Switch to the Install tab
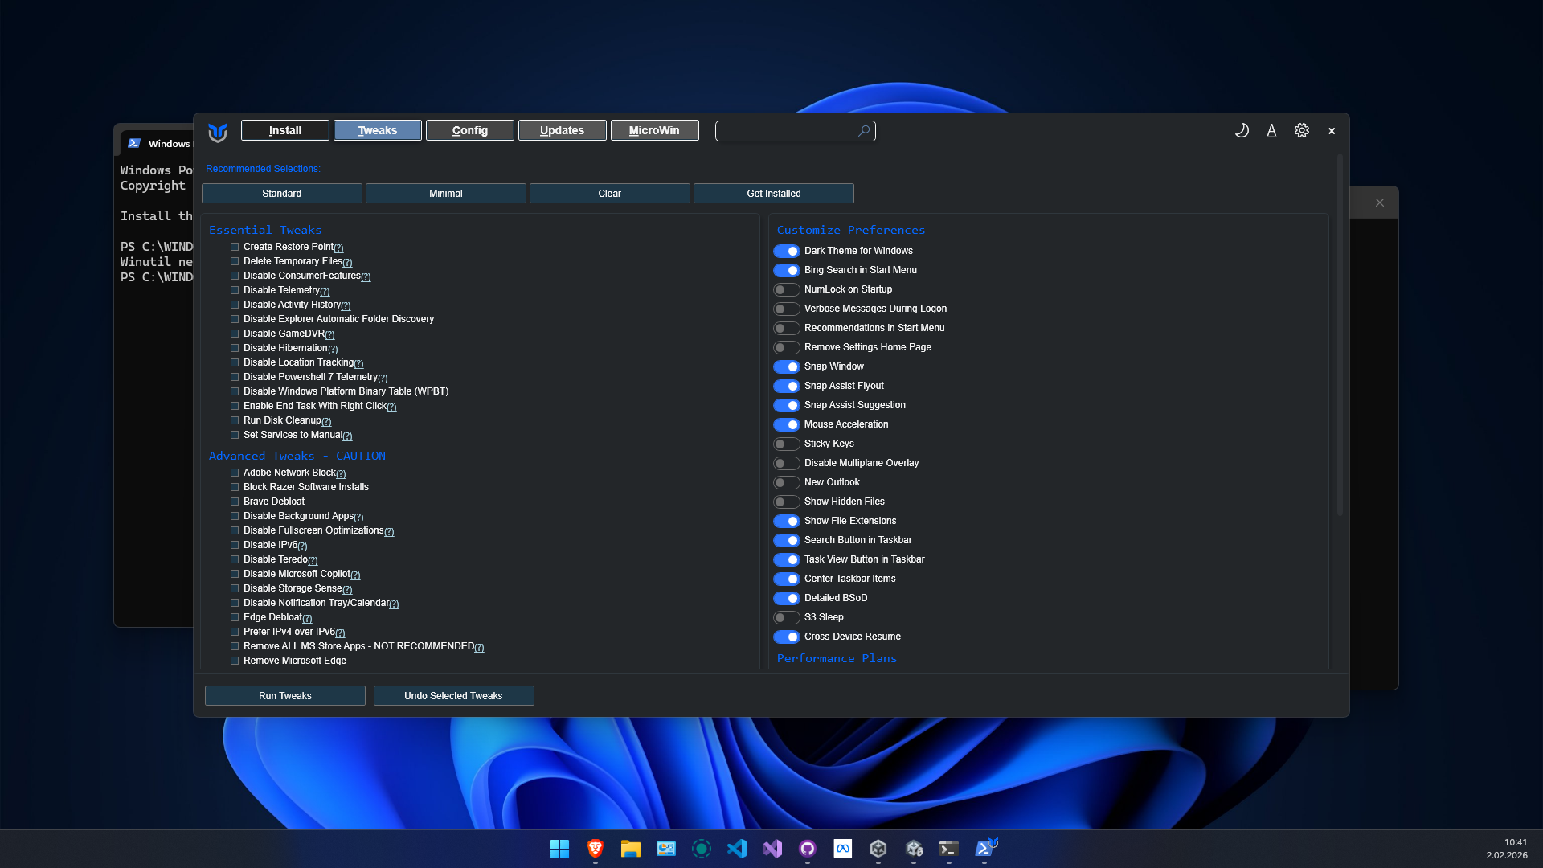Viewport: 1543px width, 868px height. click(285, 130)
